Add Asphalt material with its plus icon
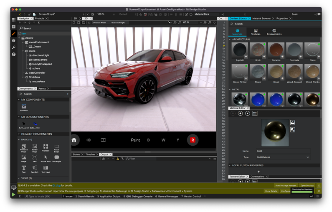Viewport: 332px width, 212px height. click(x=246, y=57)
